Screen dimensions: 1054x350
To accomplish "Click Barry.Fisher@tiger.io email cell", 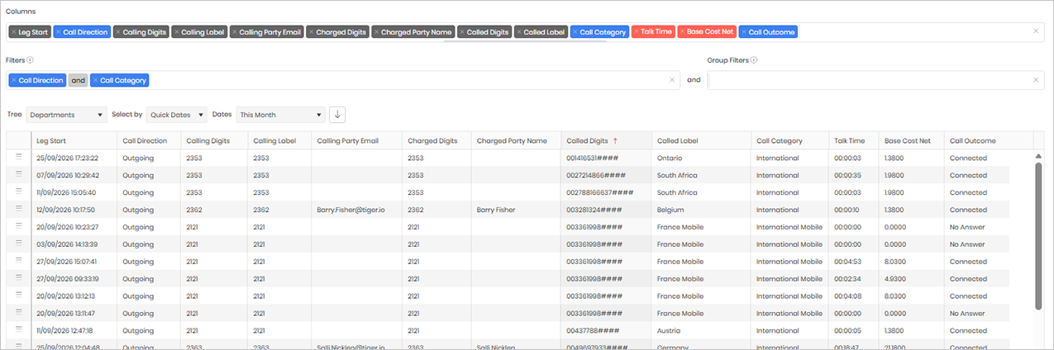I will pos(356,210).
